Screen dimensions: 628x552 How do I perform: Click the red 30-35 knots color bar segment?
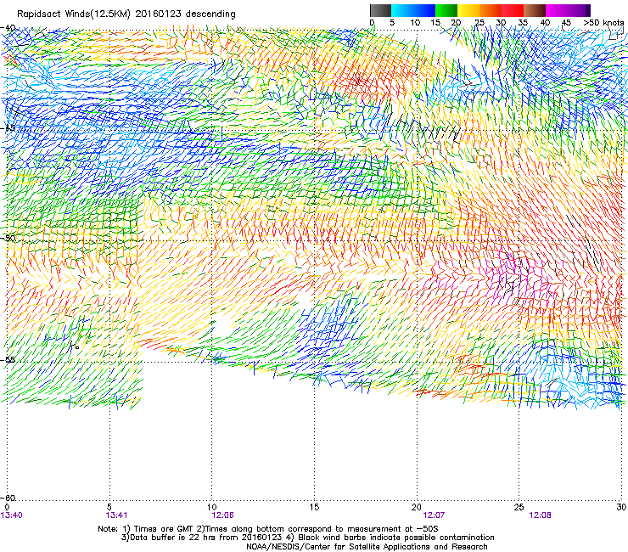(x=513, y=10)
